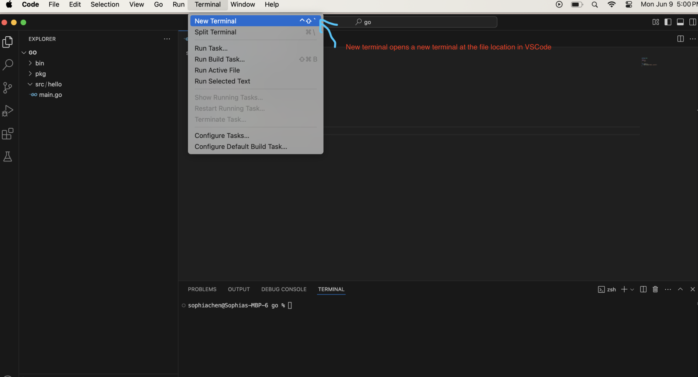This screenshot has width=698, height=377.
Task: Click the editor minimap
Action: [x=649, y=62]
